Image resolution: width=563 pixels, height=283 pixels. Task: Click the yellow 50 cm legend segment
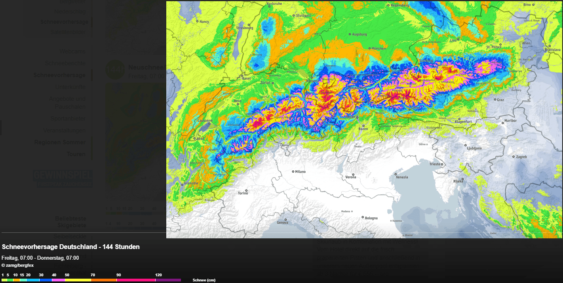78,280
